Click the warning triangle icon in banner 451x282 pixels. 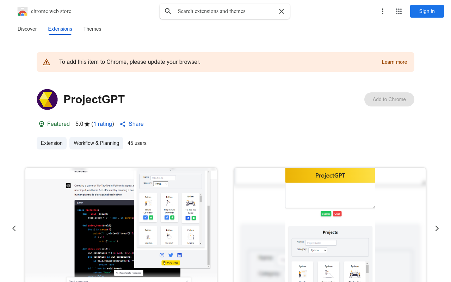click(x=47, y=62)
